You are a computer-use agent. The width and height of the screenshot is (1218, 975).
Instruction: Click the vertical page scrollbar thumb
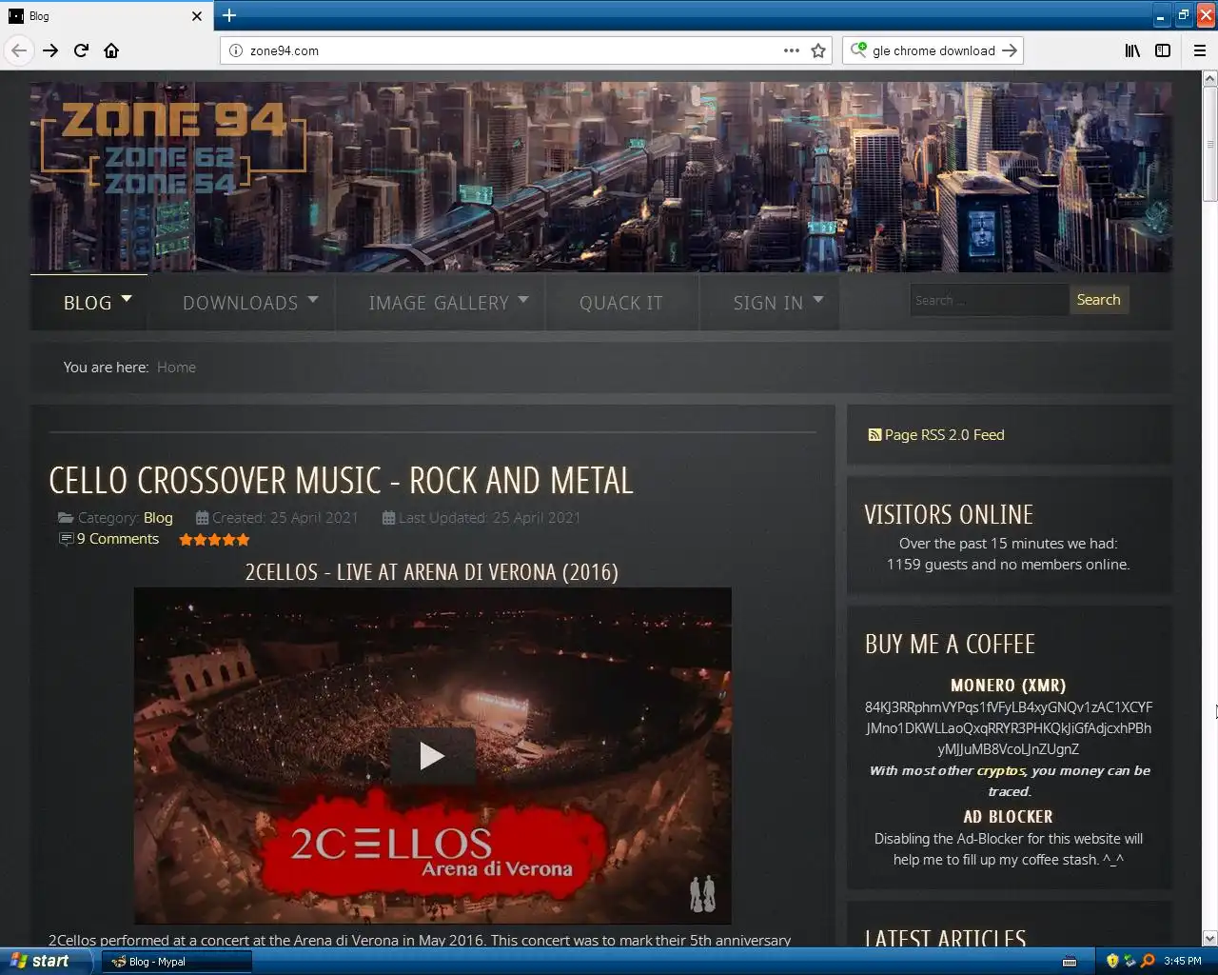pos(1209,143)
